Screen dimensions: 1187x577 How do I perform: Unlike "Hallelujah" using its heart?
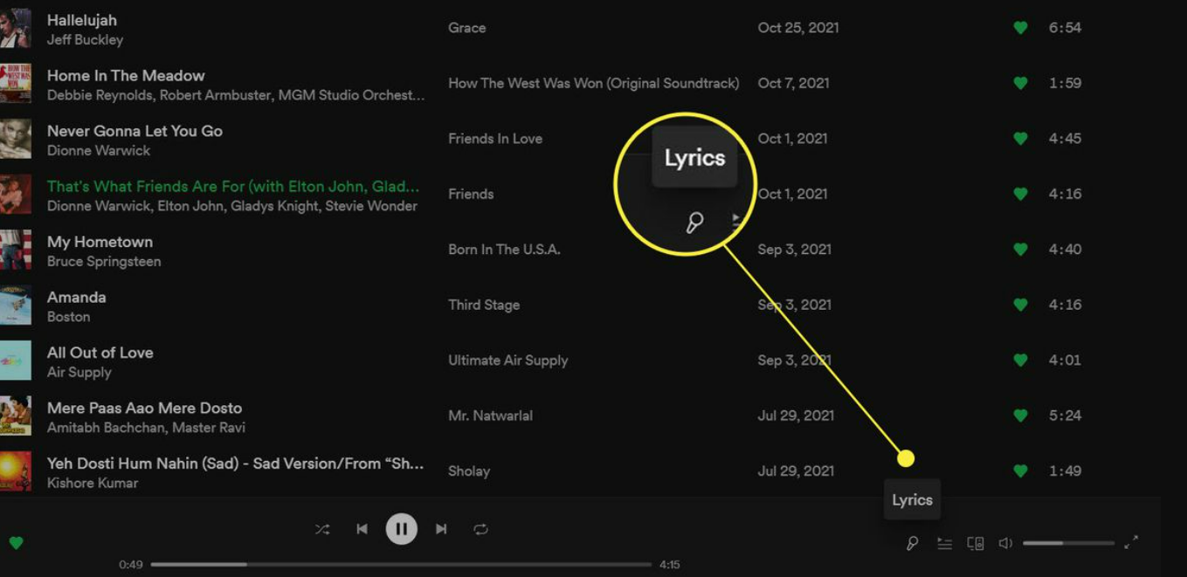pos(1019,27)
